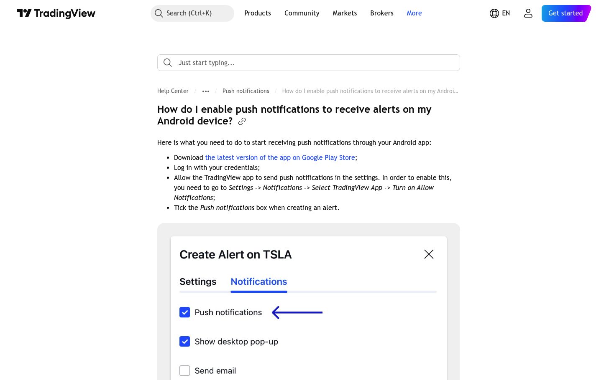Image resolution: width=609 pixels, height=380 pixels.
Task: Click the Tick the Push notifications box step
Action: pyautogui.click(x=256, y=208)
